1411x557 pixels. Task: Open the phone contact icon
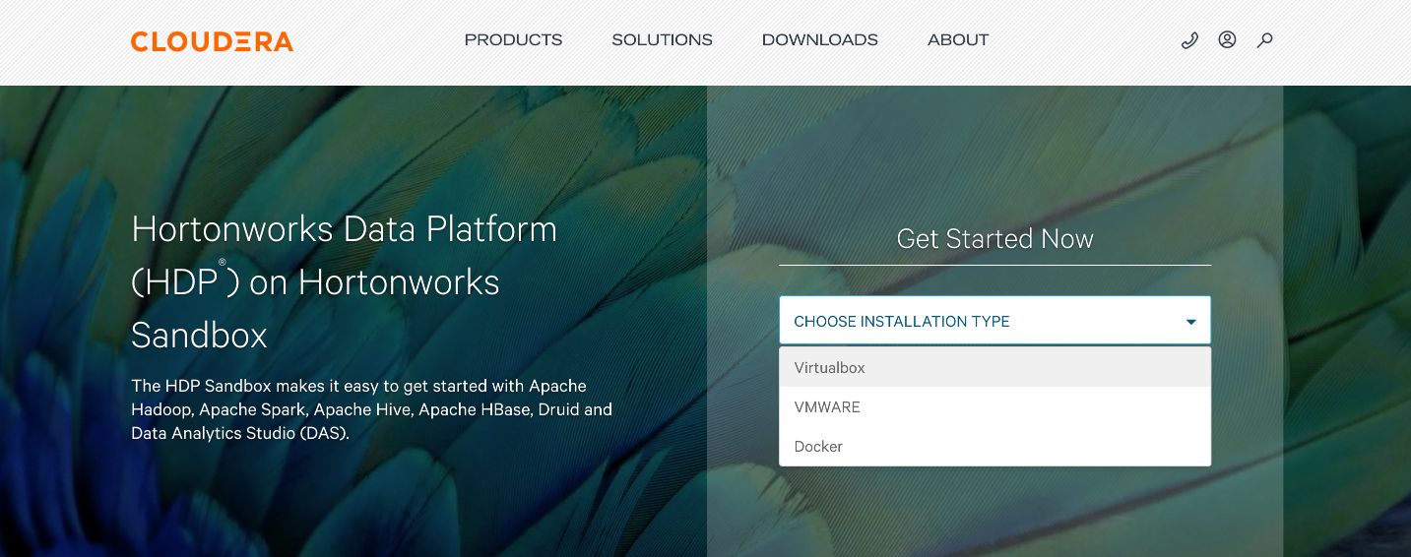[1189, 40]
